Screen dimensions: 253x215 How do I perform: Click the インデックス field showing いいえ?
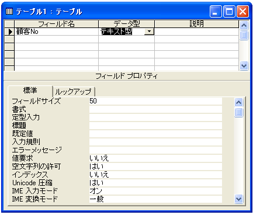[x=155, y=175]
